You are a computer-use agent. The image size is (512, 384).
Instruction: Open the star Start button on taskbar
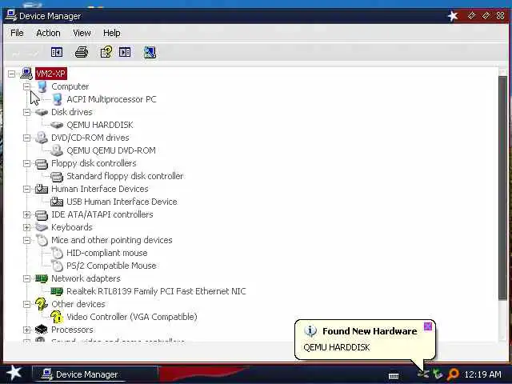14,374
